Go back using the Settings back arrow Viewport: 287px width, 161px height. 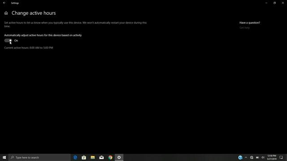(x=4, y=3)
